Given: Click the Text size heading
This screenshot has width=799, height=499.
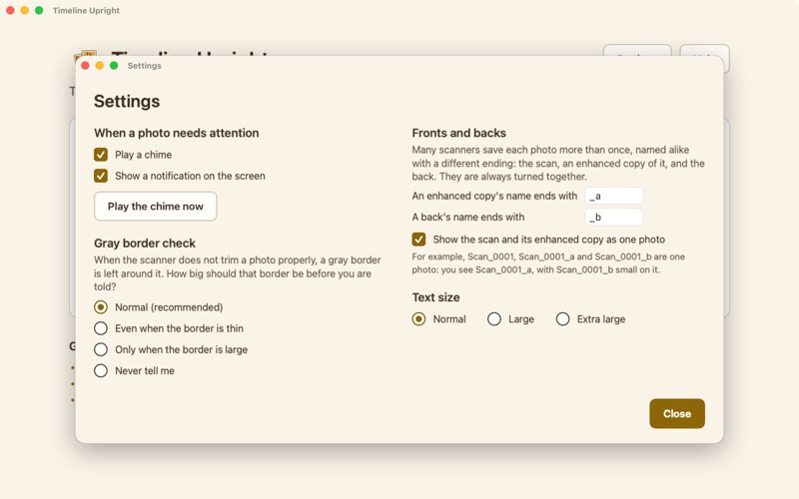Looking at the screenshot, I should [435, 297].
